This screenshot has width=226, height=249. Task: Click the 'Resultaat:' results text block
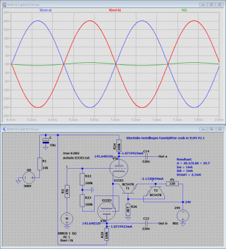coord(193,167)
